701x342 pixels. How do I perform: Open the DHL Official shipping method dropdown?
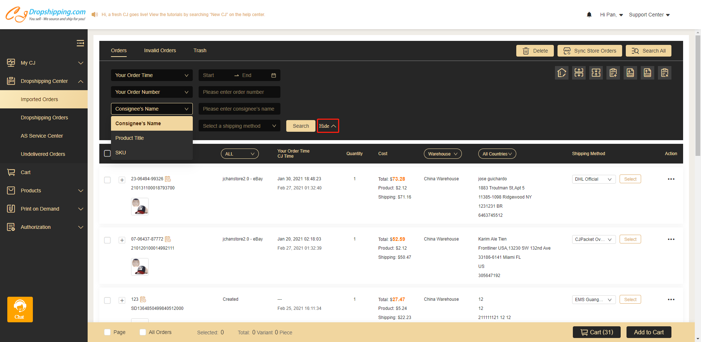point(593,179)
